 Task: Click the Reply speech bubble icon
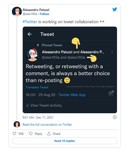[x=31, y=134]
